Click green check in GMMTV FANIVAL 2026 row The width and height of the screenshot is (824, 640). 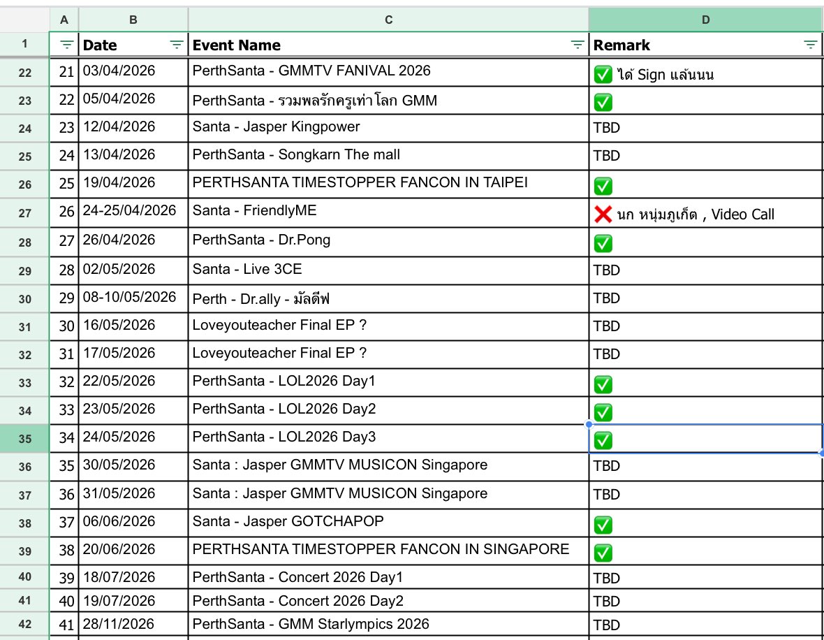coord(603,74)
